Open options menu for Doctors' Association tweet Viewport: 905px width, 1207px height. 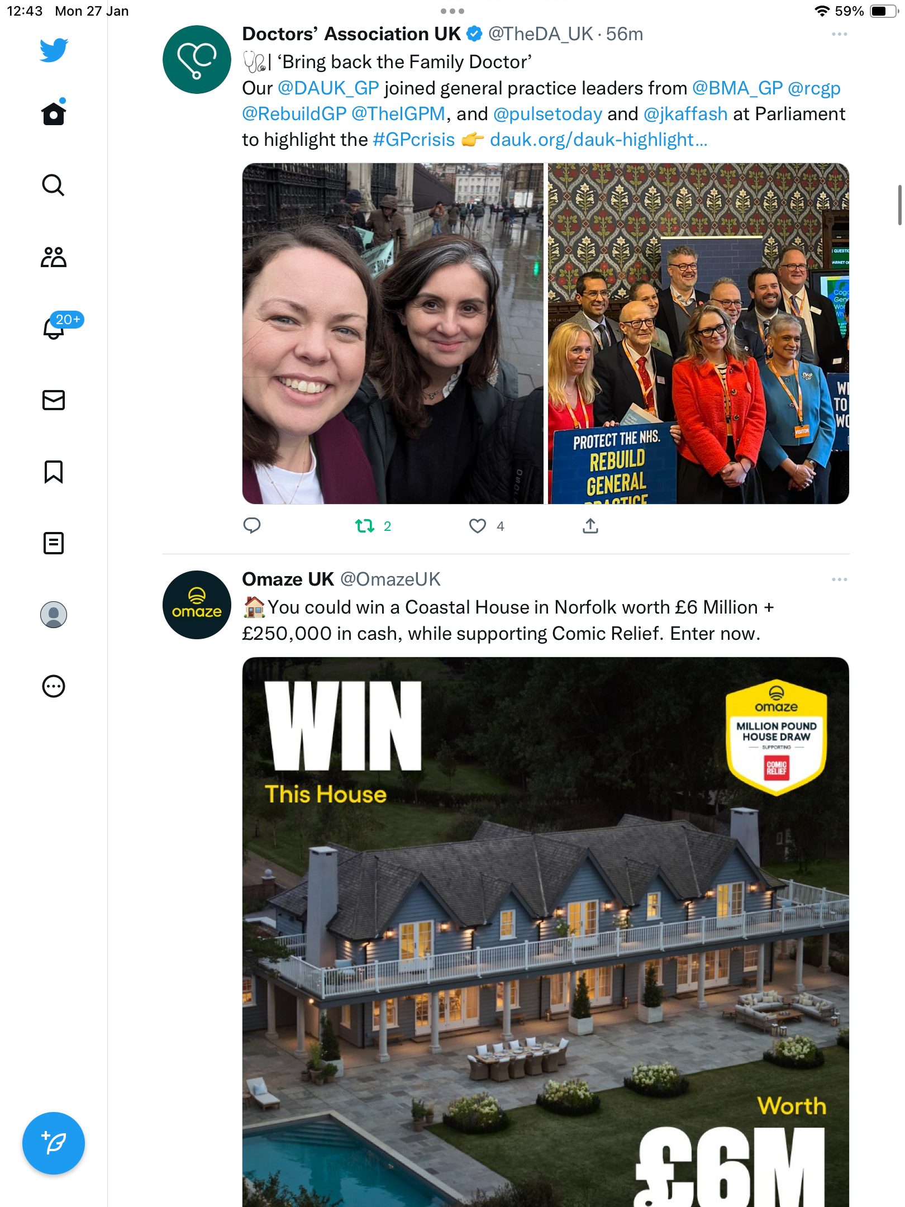(x=839, y=35)
